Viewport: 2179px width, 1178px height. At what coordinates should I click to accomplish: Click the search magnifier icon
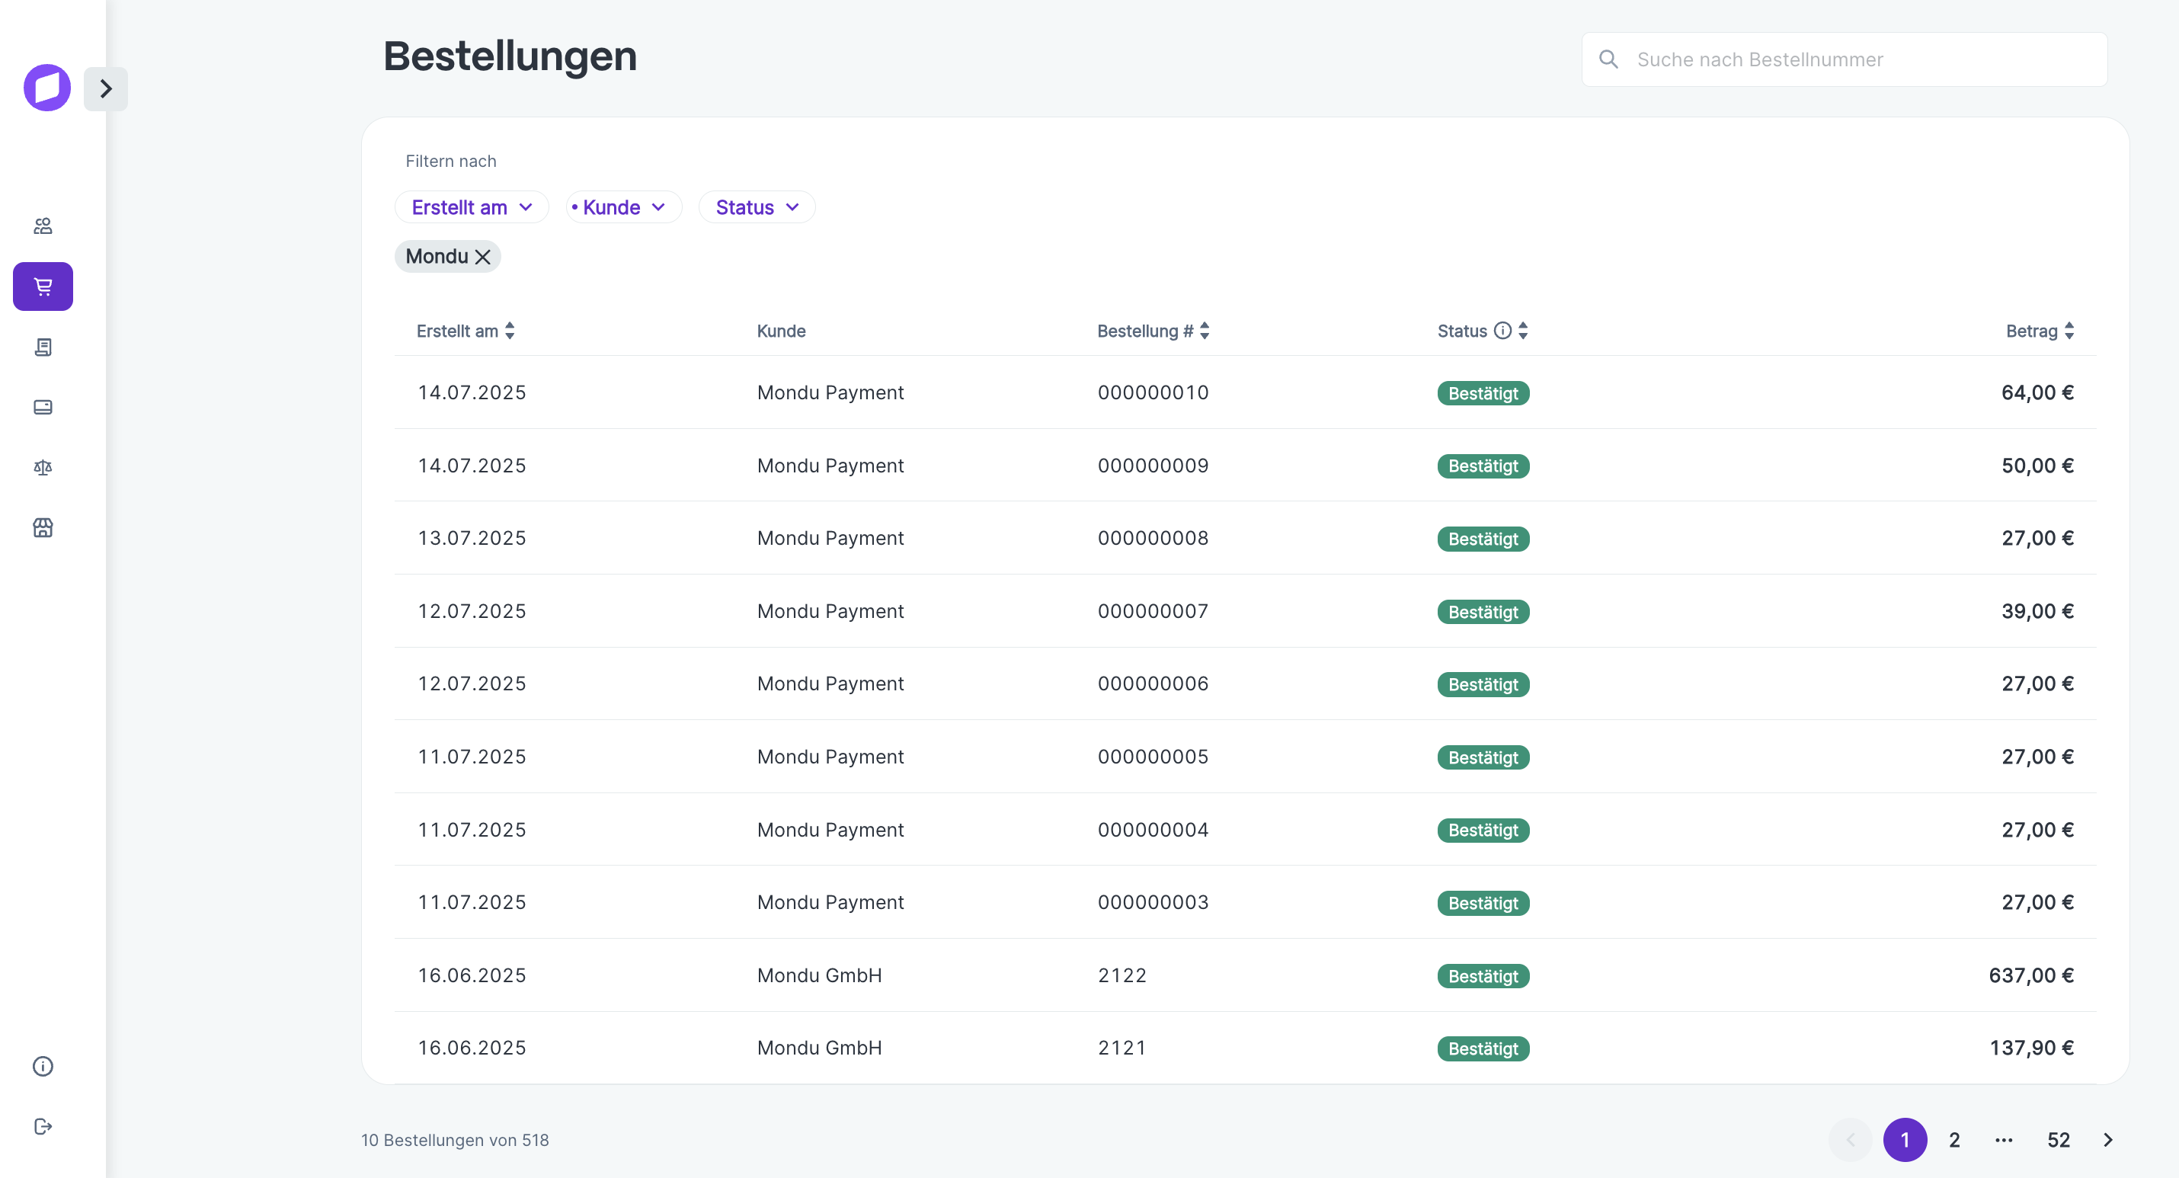1608,59
